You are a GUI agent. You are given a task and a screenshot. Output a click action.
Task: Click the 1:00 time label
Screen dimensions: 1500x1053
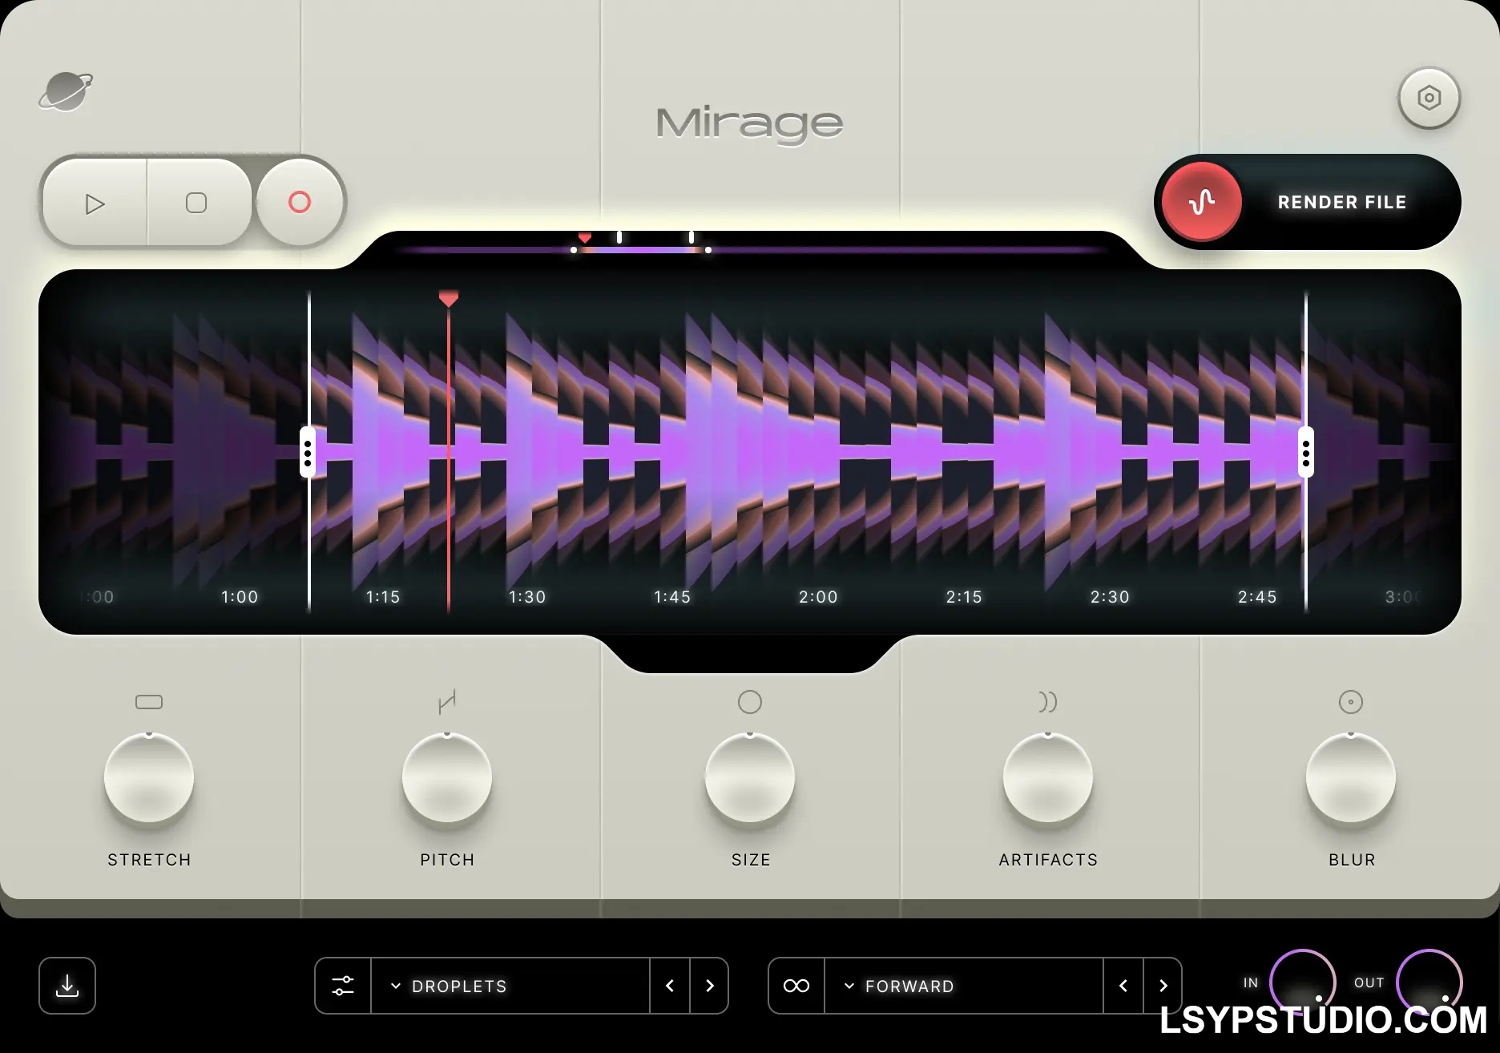240,597
